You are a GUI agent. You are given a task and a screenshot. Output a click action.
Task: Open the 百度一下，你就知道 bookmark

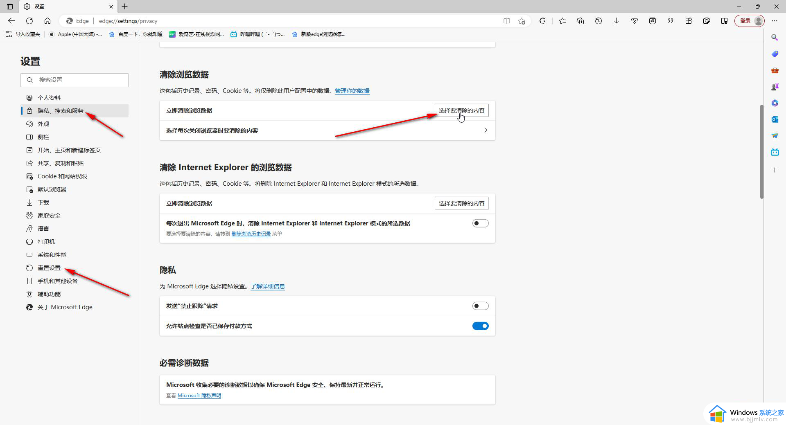136,34
